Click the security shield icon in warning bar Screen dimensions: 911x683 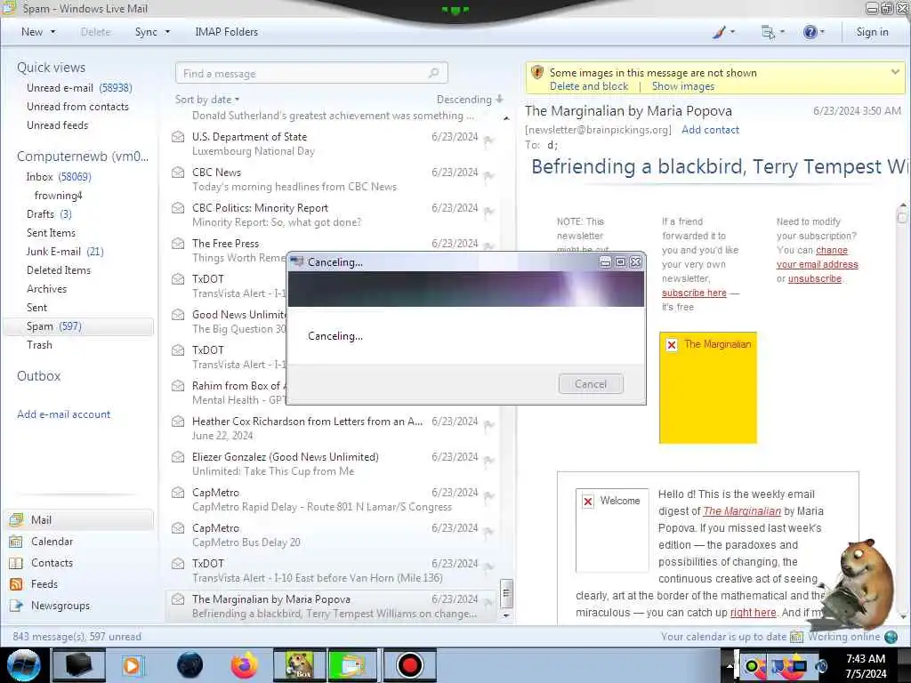[536, 73]
